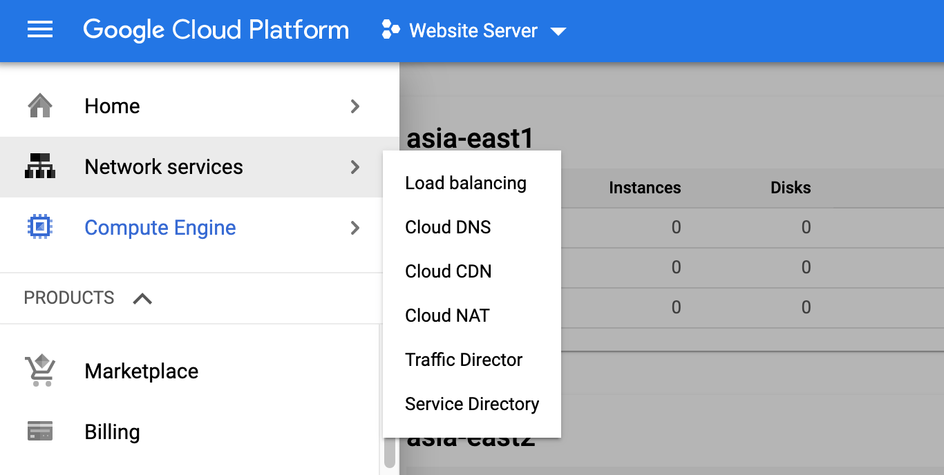Open the Home menu item
The height and width of the screenshot is (475, 944).
112,106
